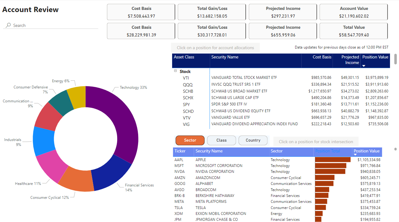Click 'VANGUARD VALUE ETF' security name
The image size is (399, 222).
click(x=231, y=117)
